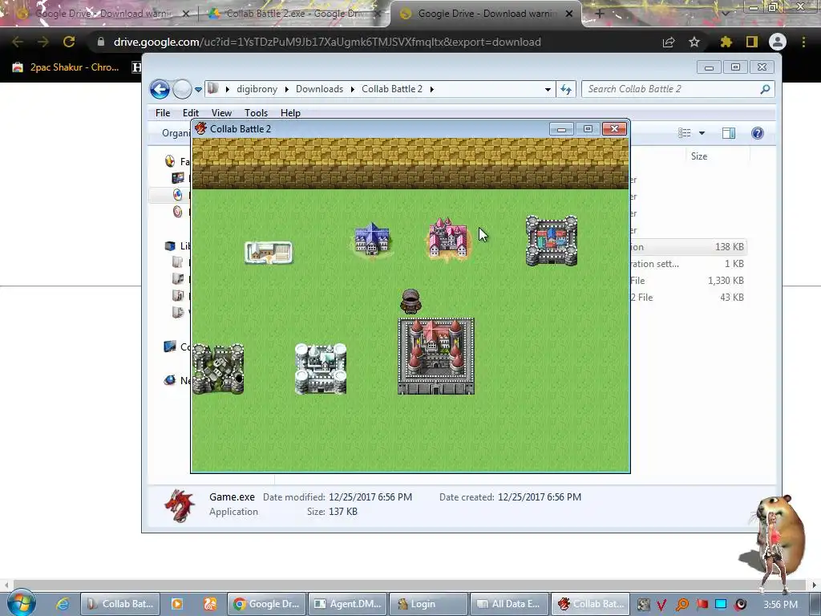Click the Computer icon in navigation pane
This screenshot has width=821, height=616.
170,346
